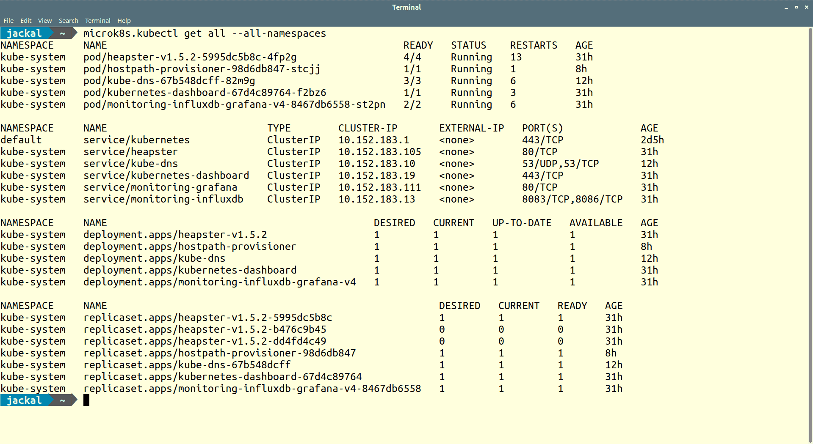
Task: Click the RESTARTS column header
Action: [534, 45]
